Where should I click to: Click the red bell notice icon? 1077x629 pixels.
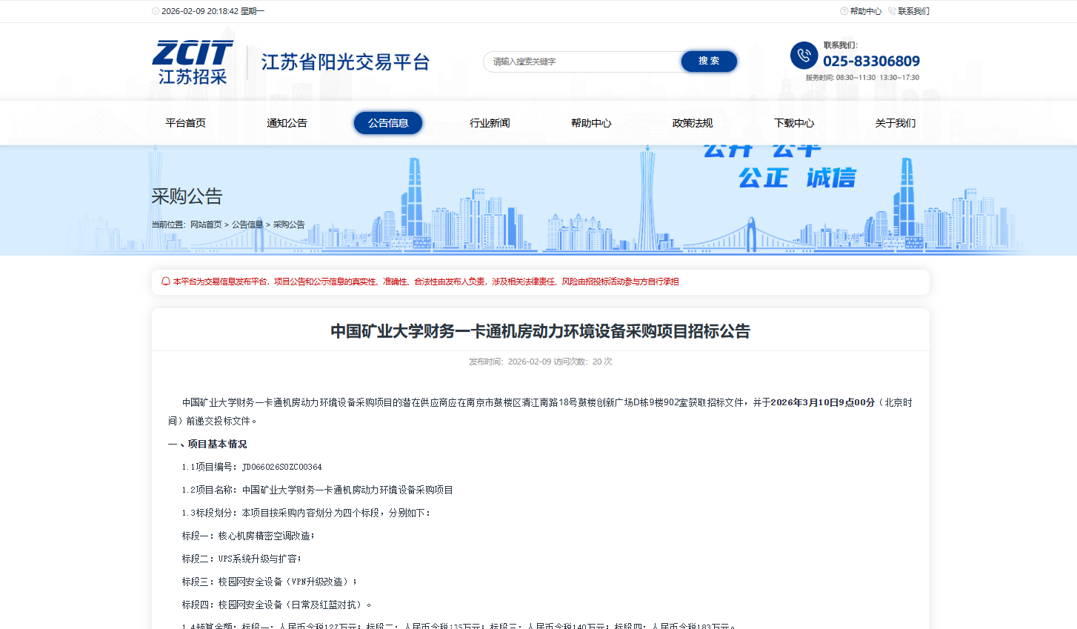tap(166, 282)
